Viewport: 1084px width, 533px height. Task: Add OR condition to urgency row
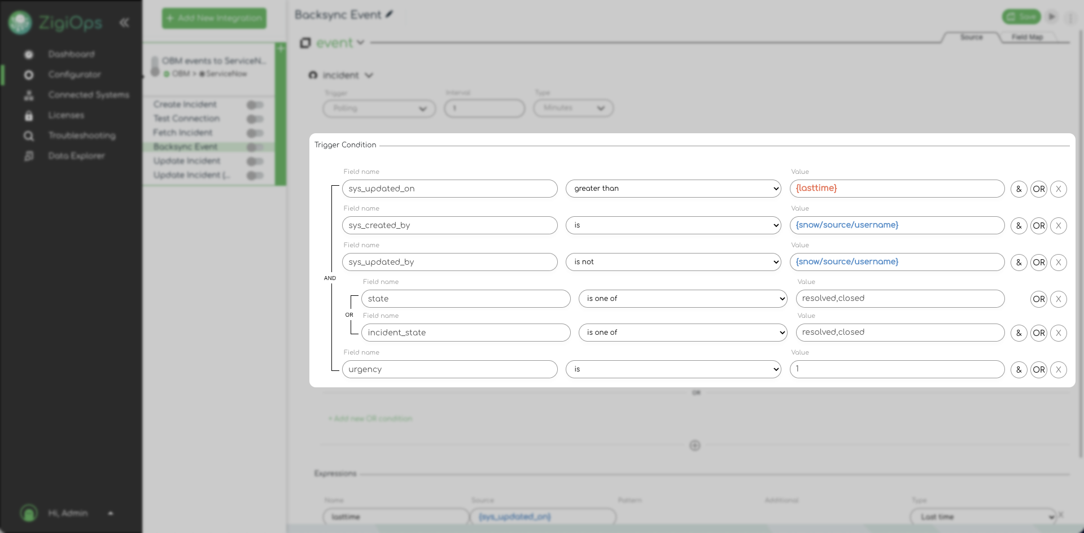point(1038,370)
